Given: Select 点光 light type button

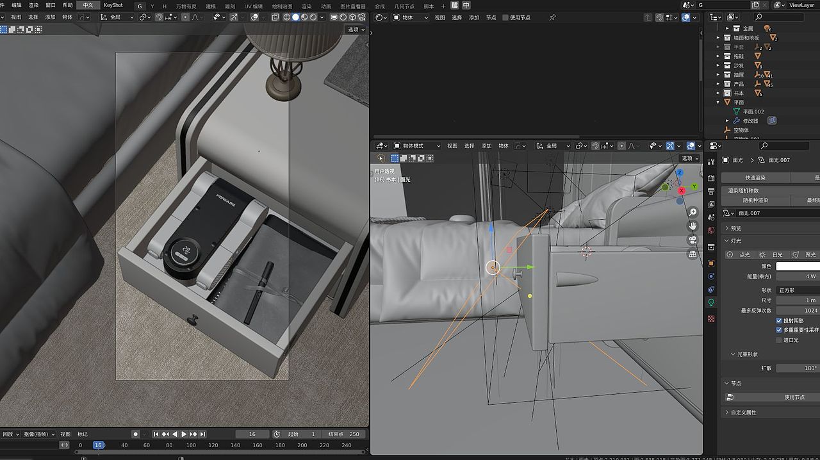Looking at the screenshot, I should click(740, 254).
